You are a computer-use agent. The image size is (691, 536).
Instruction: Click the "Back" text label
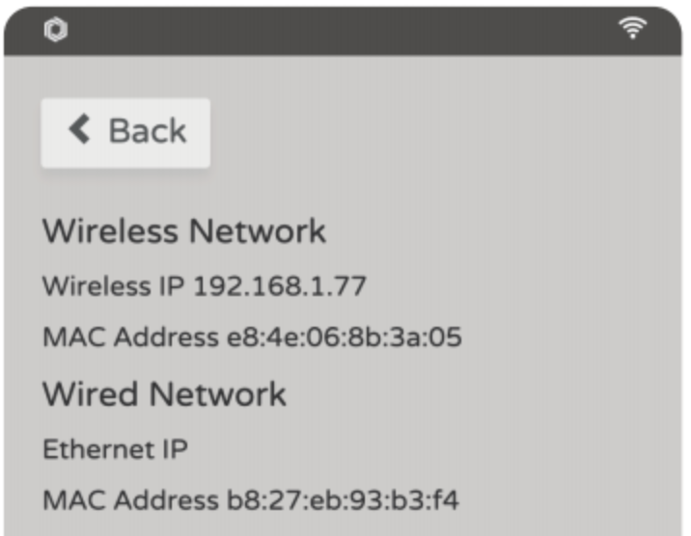(147, 131)
